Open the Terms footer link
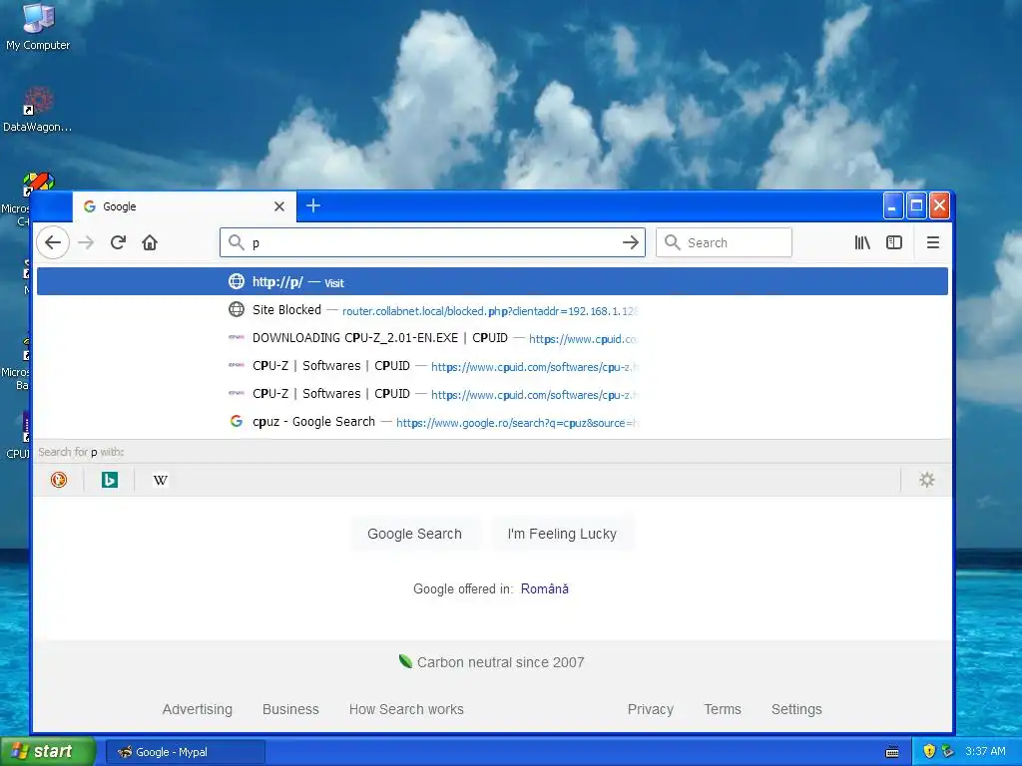This screenshot has width=1022, height=766. (x=723, y=709)
